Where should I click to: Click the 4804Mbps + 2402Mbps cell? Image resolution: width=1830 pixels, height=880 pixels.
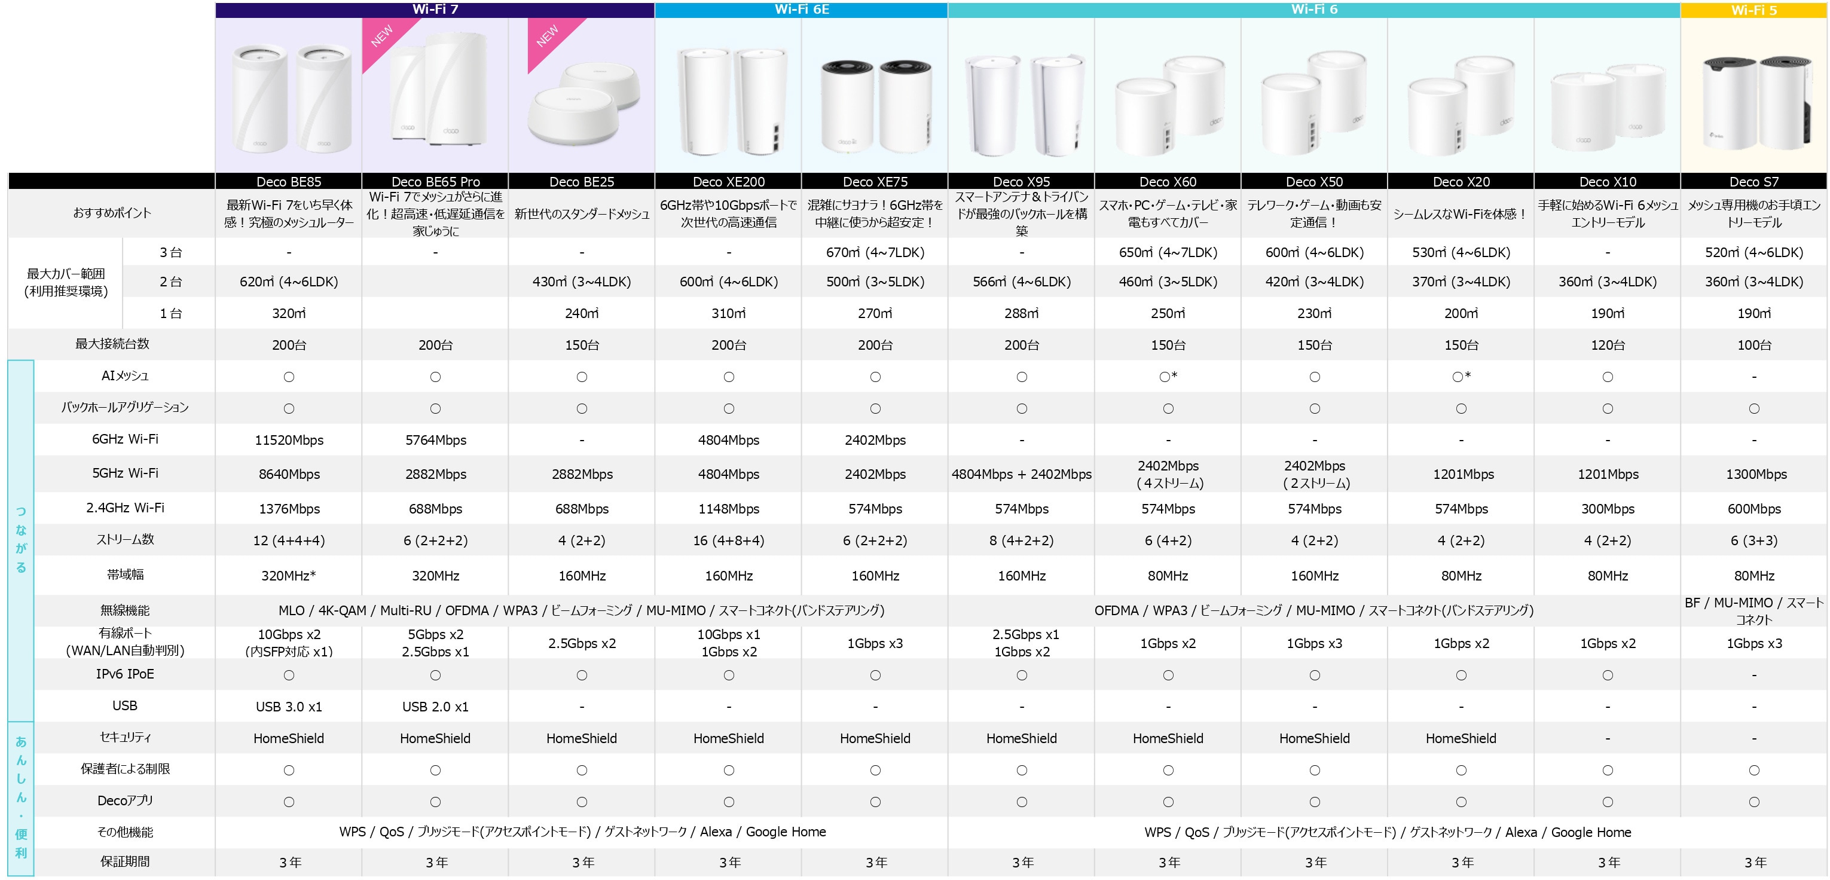pyautogui.click(x=1022, y=475)
